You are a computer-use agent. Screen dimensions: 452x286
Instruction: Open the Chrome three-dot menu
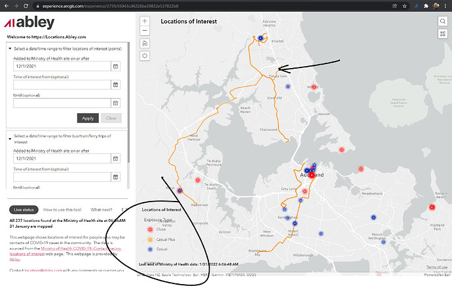[447, 5]
